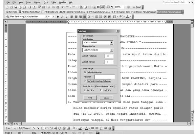Open the Edit menu
This screenshot has height=135, width=196.
(14, 2)
